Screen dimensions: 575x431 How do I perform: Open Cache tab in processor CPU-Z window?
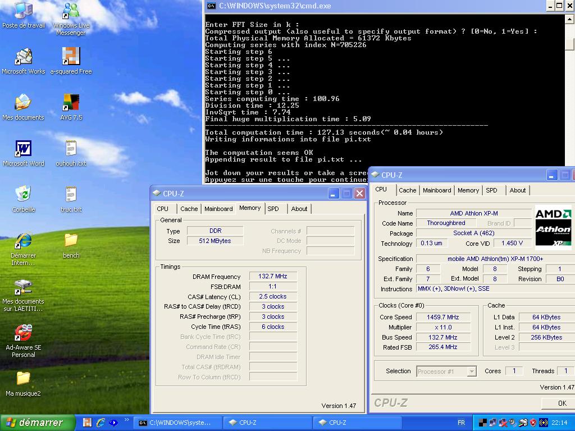[x=408, y=190]
